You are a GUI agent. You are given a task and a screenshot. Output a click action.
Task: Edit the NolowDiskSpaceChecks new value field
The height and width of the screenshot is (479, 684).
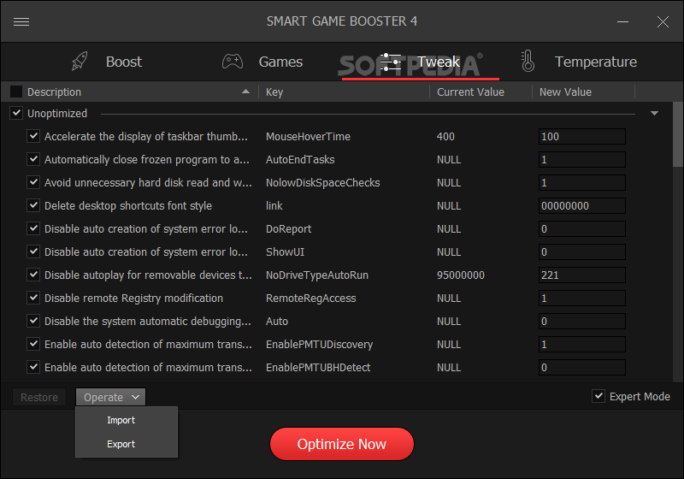point(582,183)
